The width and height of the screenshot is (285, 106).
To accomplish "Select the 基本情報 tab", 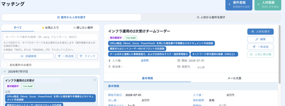I will (147, 78).
